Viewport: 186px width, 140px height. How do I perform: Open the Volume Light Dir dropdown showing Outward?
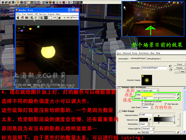click(x=148, y=128)
